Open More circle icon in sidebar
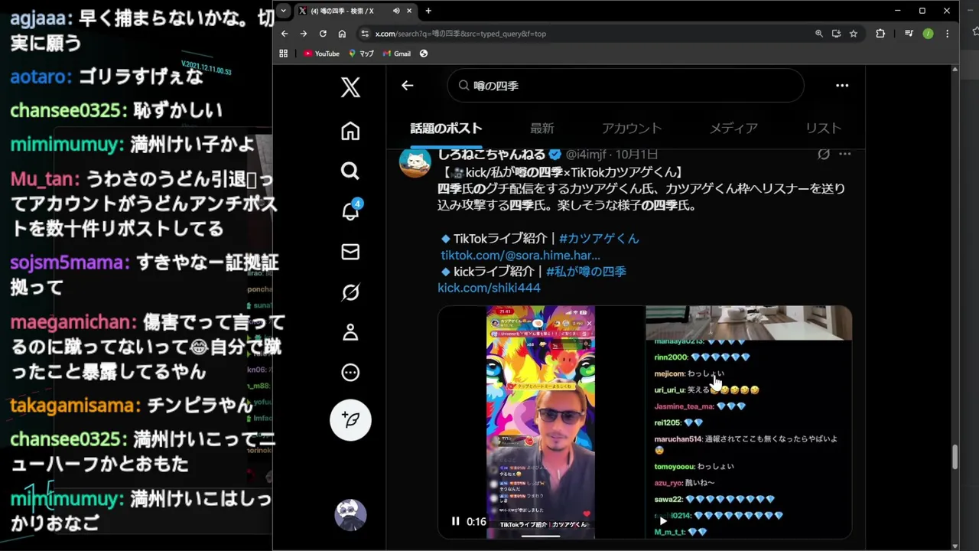The image size is (979, 551). coord(350,373)
